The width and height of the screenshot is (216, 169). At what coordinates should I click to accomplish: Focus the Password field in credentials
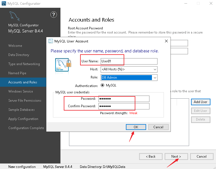coord(124,99)
